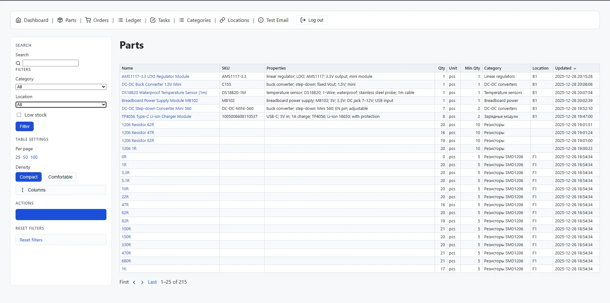Screen dimensions: 610x303
Task: Open the 5.1R resistor part
Action: (x=125, y=181)
